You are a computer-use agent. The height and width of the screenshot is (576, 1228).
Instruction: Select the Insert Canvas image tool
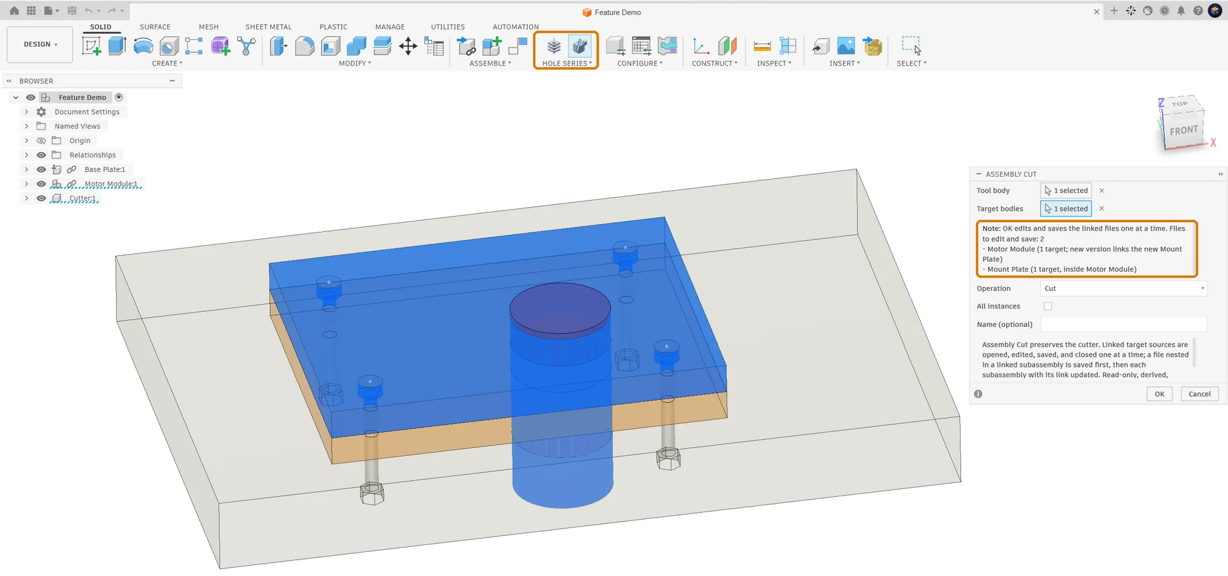pos(846,46)
